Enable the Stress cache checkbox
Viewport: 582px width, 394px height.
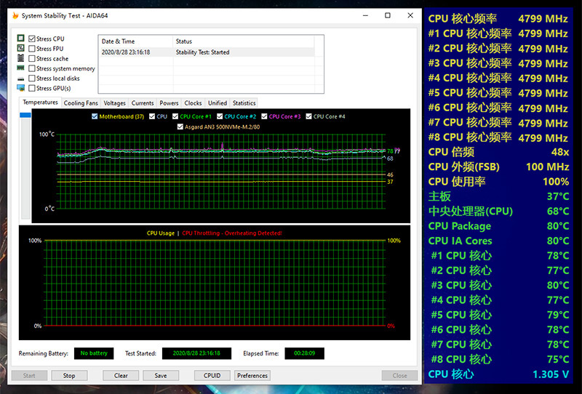click(x=32, y=59)
